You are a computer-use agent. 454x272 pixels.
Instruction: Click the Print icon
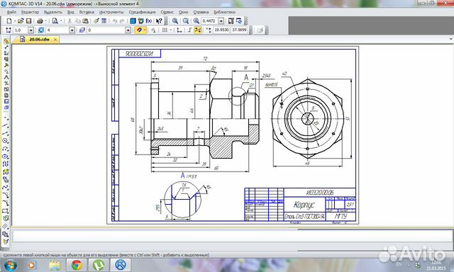tap(40, 21)
